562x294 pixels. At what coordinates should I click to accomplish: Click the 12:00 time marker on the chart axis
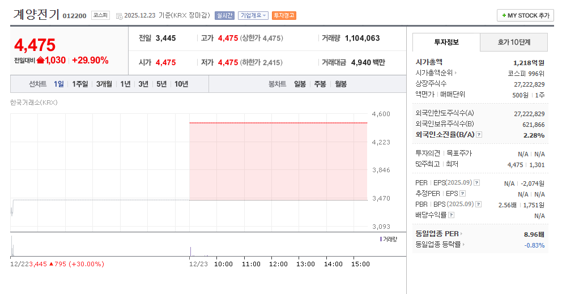point(279,264)
